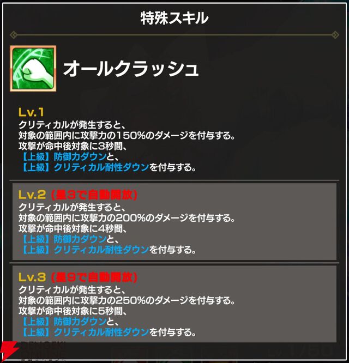Open Lv.2 【上級】クリティカル耐性ダウン effect link
Image resolution: width=349 pixels, height=363 pixels.
click(x=84, y=249)
